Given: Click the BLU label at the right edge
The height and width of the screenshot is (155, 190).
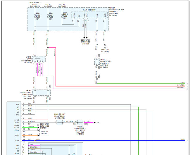Looking at the screenshot, I should (183, 139).
